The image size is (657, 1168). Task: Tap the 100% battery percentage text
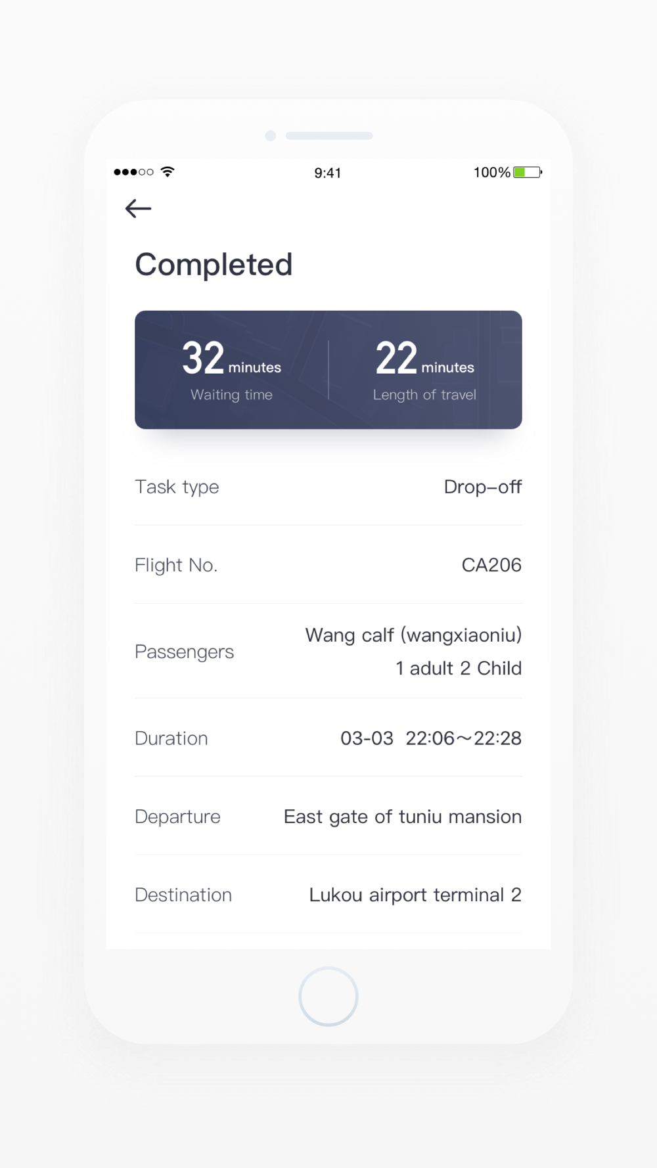491,172
